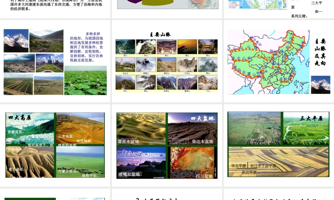Click the 黄土高原 eroded gullies photo
Viewport: 334px width, 200px height.
tap(30, 162)
